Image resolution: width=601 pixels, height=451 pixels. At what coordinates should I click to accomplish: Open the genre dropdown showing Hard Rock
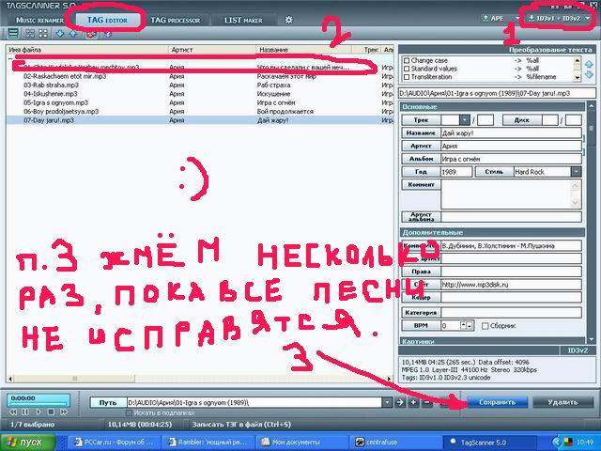pyautogui.click(x=575, y=172)
